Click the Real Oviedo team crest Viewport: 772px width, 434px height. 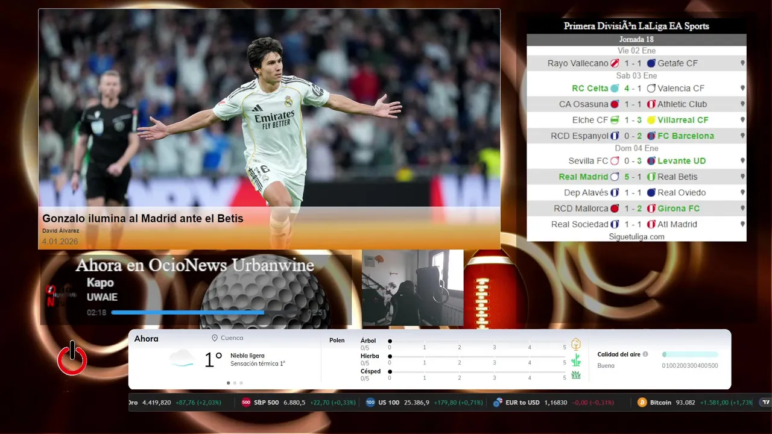coord(651,192)
